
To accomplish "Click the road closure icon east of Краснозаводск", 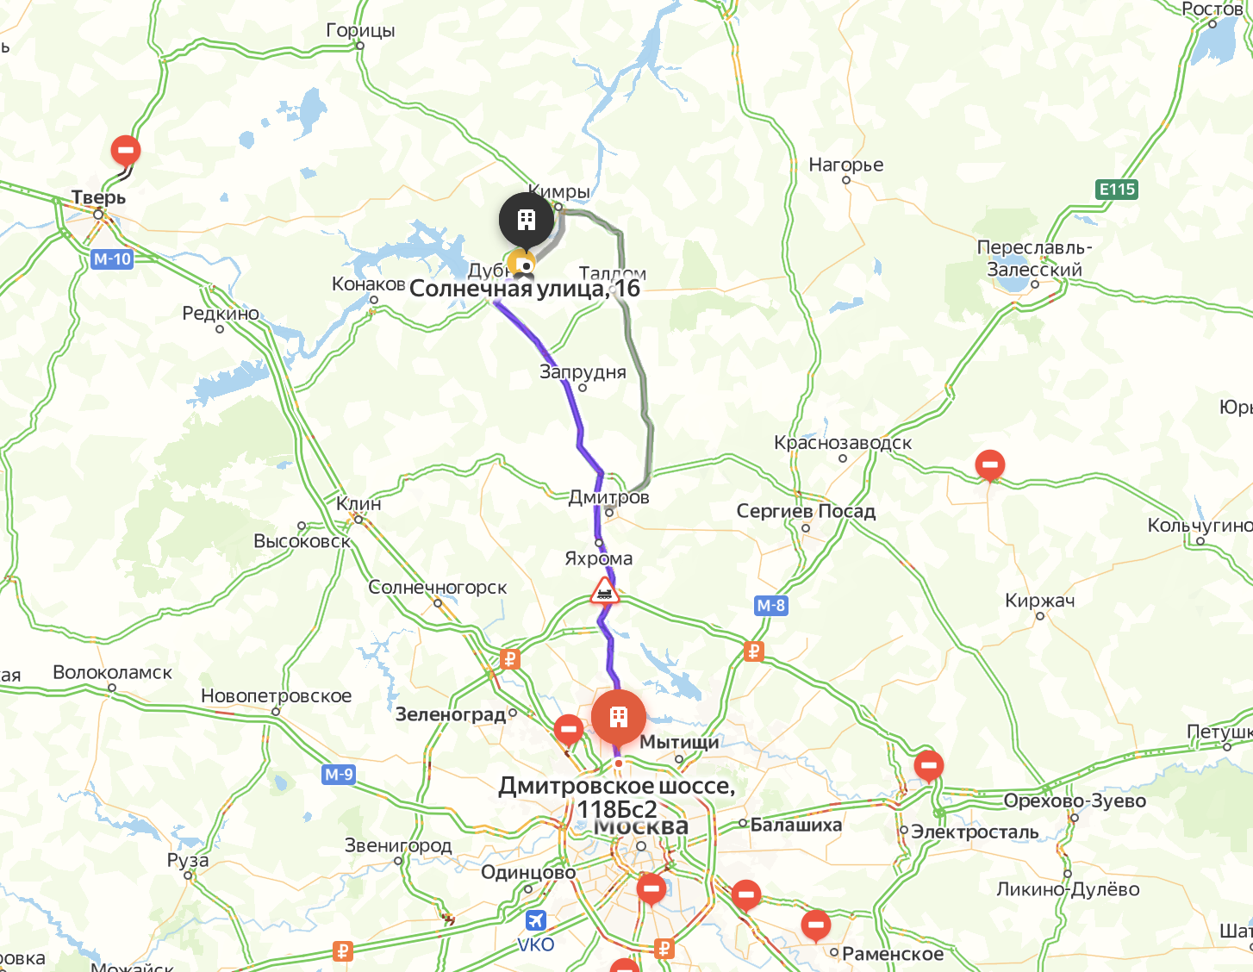I will [990, 465].
